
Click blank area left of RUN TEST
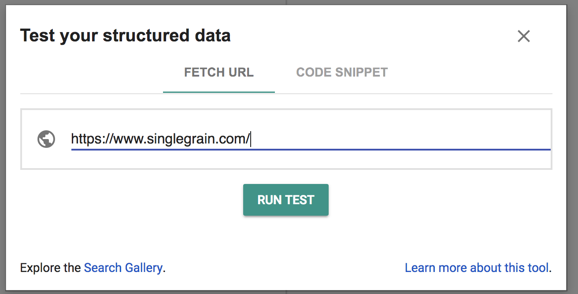pyautogui.click(x=132, y=200)
